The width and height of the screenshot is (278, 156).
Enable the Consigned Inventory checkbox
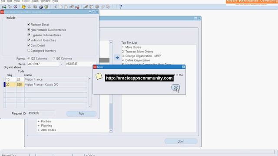click(x=29, y=50)
